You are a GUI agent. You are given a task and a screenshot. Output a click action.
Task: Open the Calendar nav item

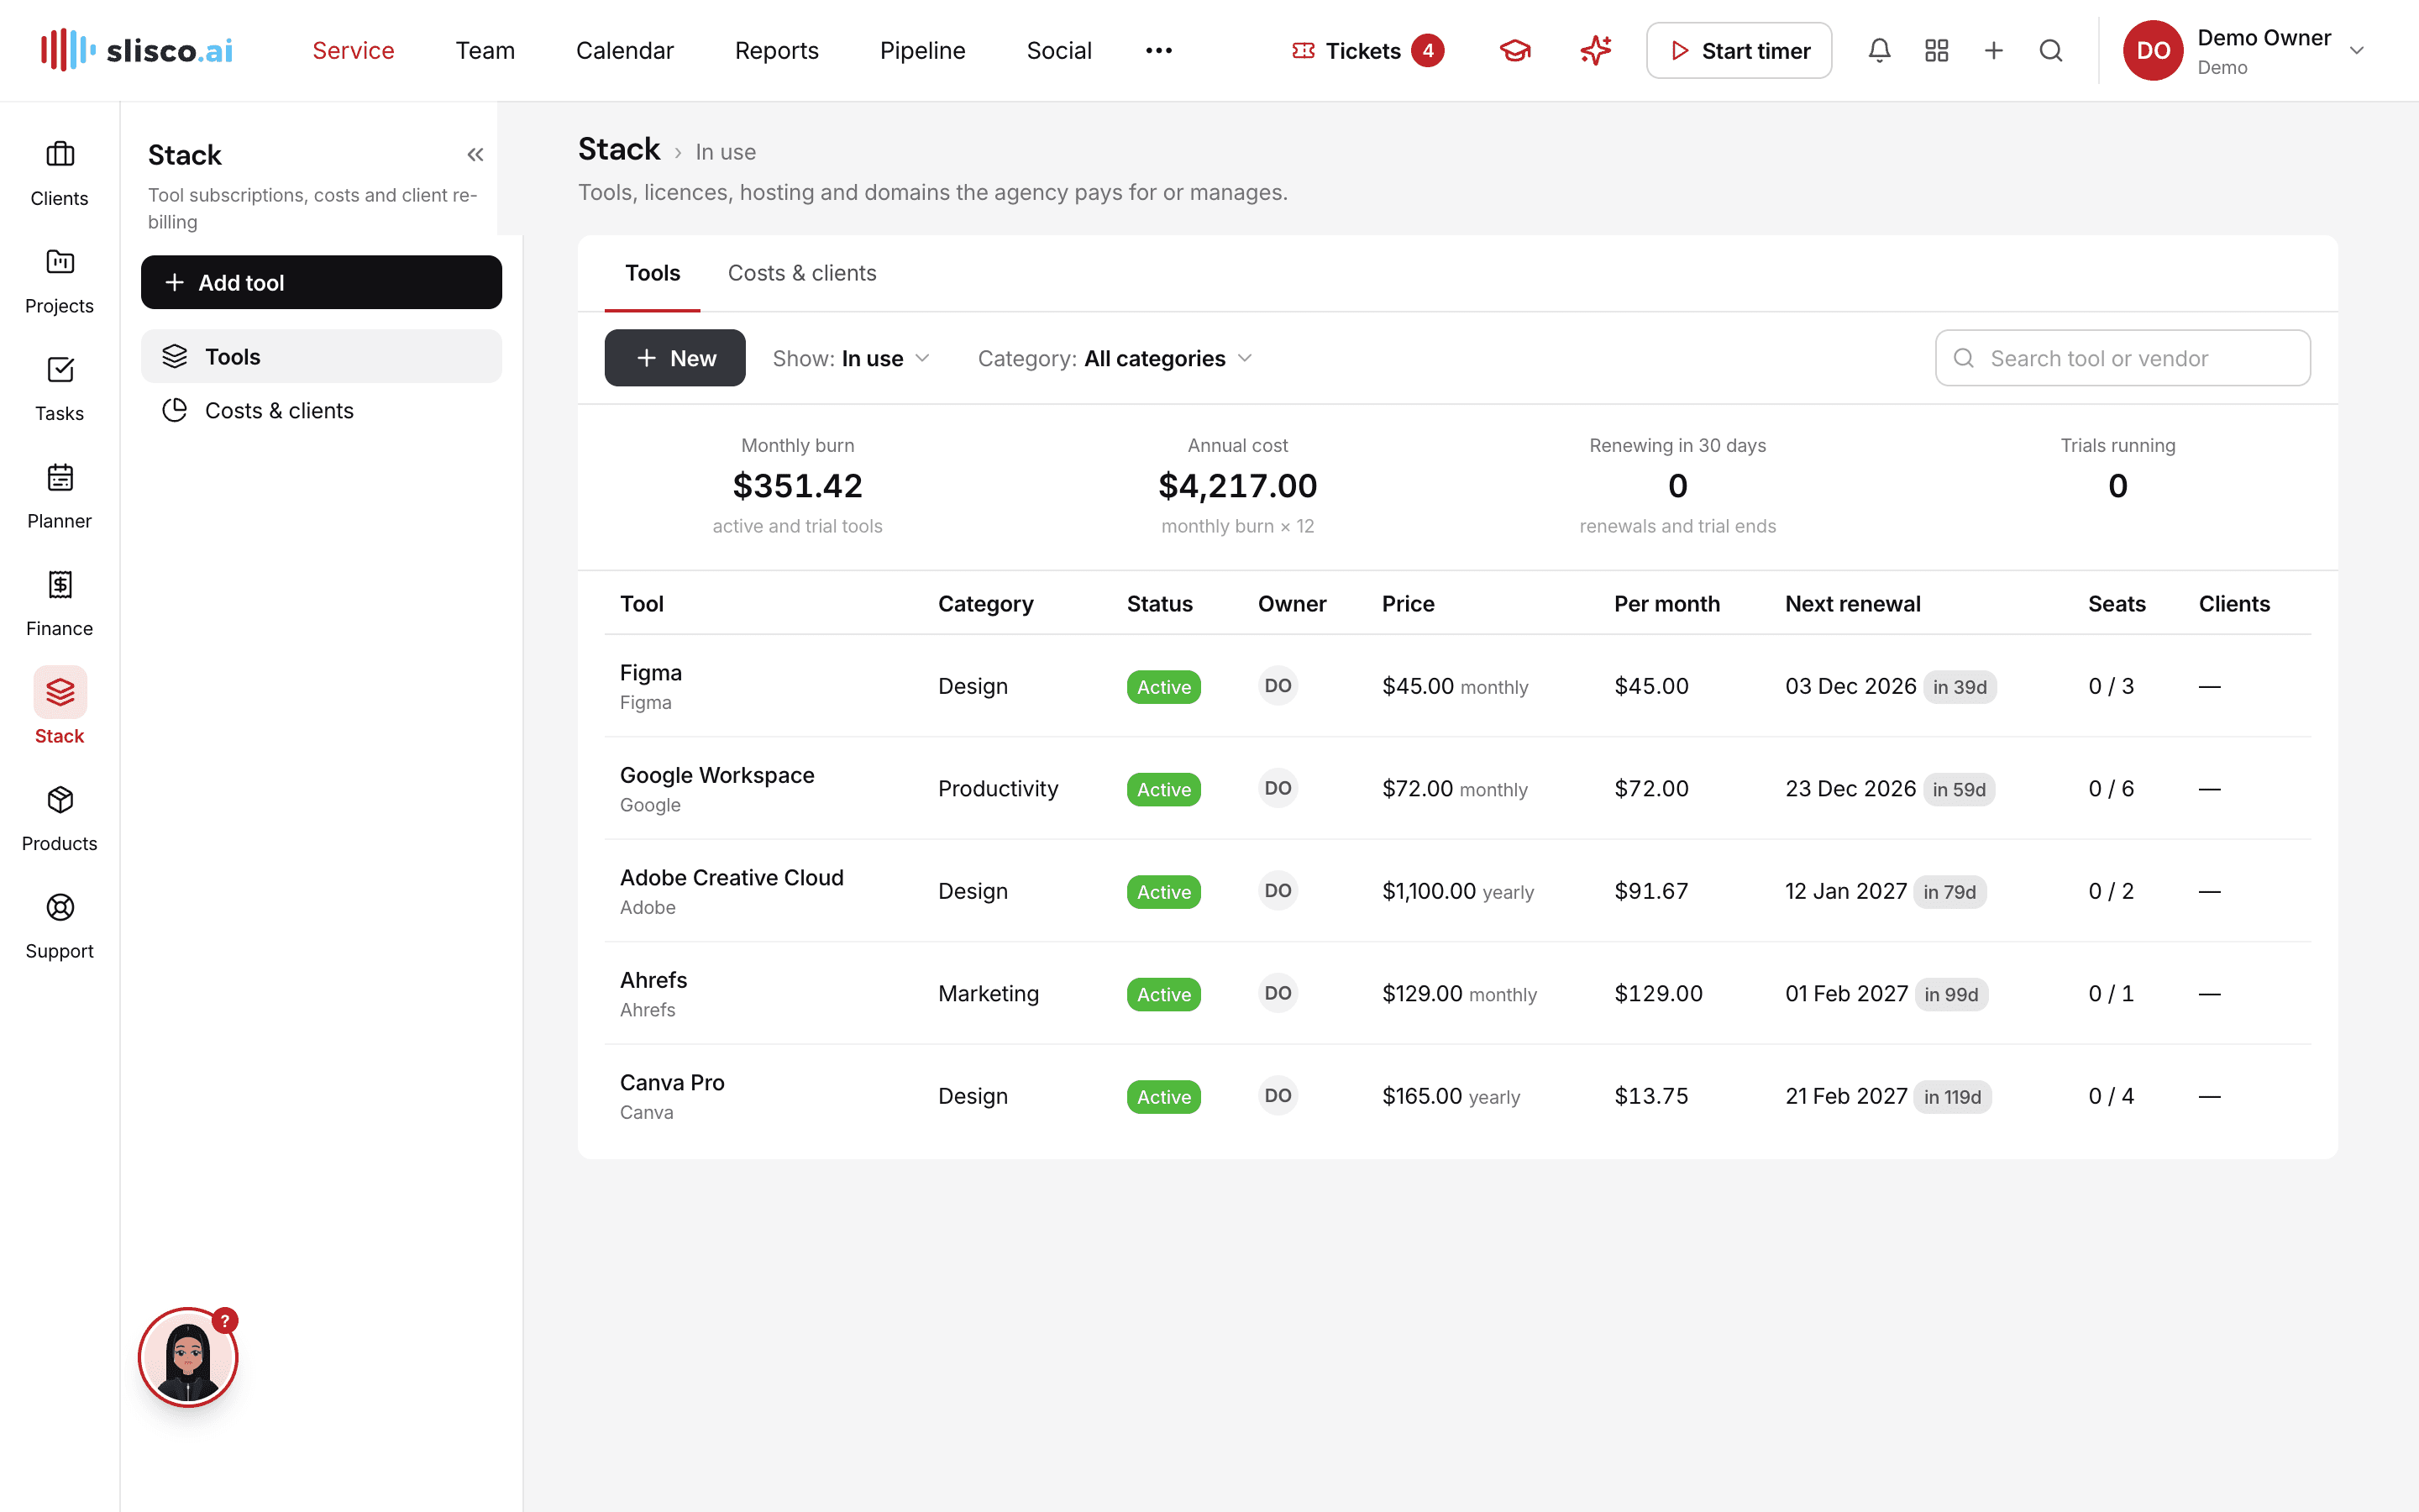click(625, 50)
